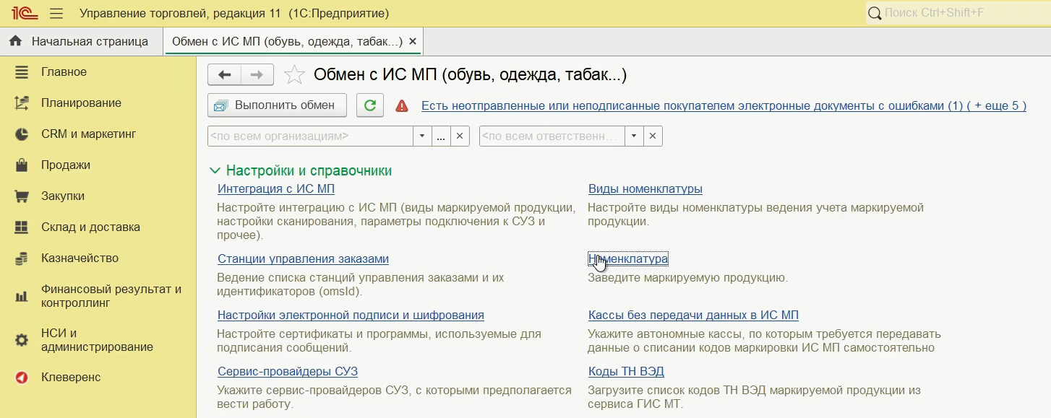Click the organizations filter input field
The width and height of the screenshot is (1051, 418).
[x=310, y=136]
